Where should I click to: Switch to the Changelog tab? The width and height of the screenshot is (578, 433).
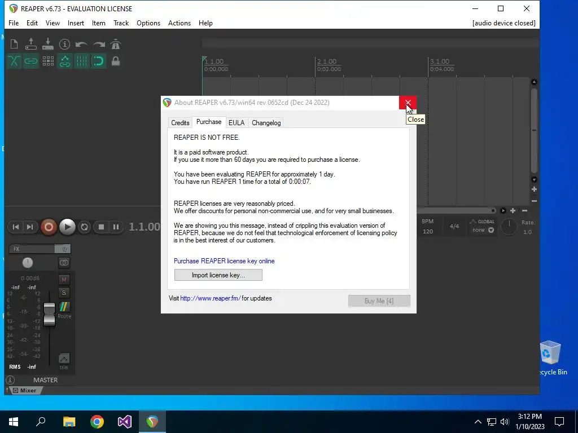click(x=266, y=122)
